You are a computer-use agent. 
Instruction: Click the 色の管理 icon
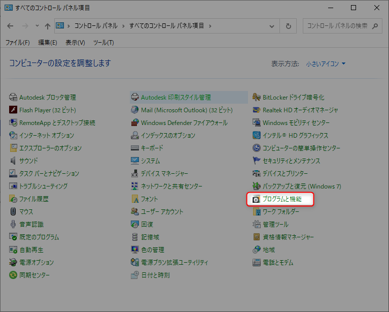(x=135, y=249)
